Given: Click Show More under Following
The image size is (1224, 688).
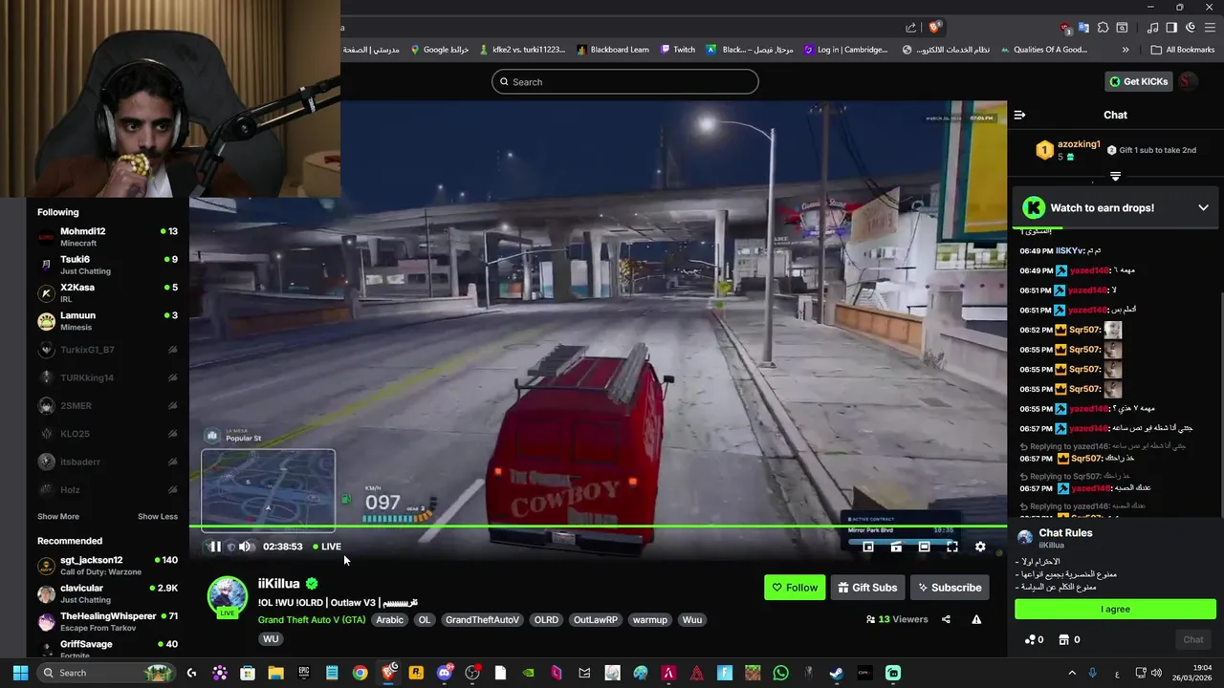Looking at the screenshot, I should pyautogui.click(x=58, y=517).
